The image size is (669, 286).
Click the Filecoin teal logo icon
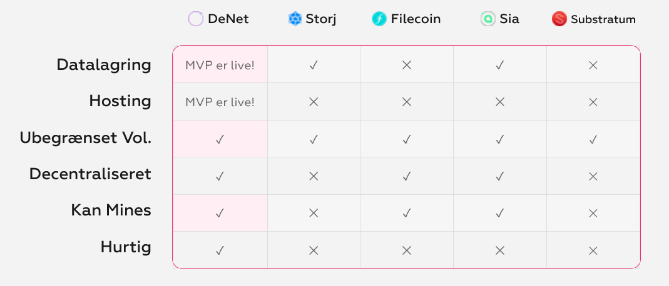379,19
